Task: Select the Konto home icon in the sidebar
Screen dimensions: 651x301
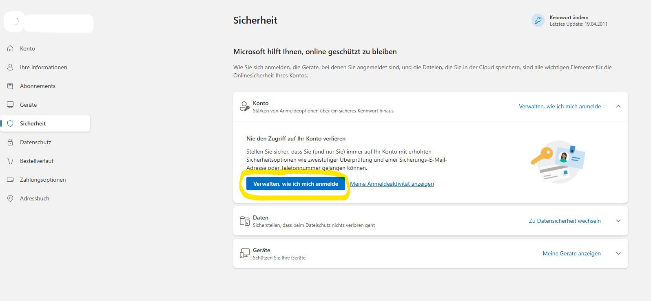Action: point(10,48)
